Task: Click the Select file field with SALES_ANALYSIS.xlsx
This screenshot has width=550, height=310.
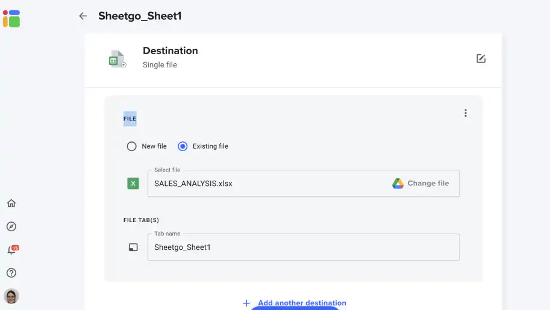Action: click(x=304, y=184)
